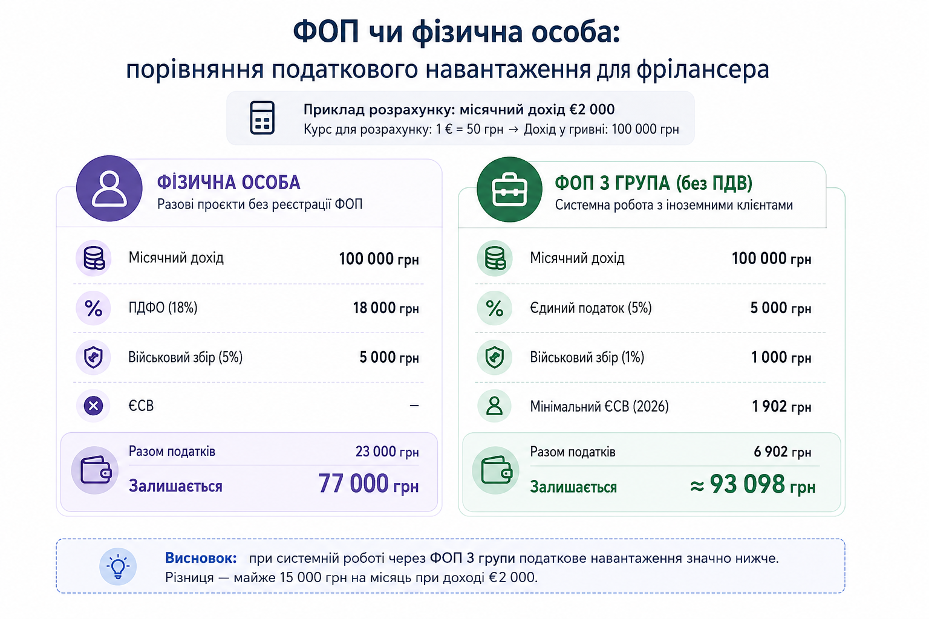The height and width of the screenshot is (619, 929).
Task: Click the lightbulb icon in the Висновок box
Action: coord(118,566)
